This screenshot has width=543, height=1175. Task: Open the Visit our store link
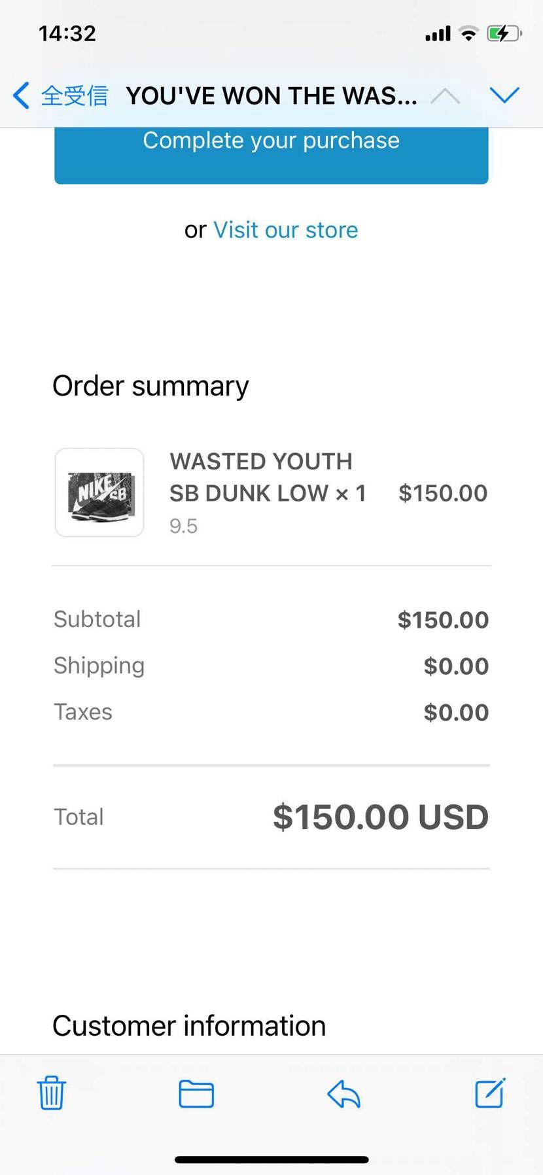click(285, 230)
